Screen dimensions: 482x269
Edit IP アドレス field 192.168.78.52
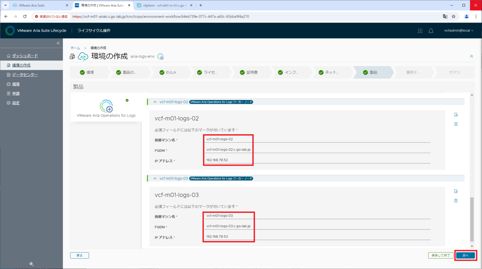point(317,160)
